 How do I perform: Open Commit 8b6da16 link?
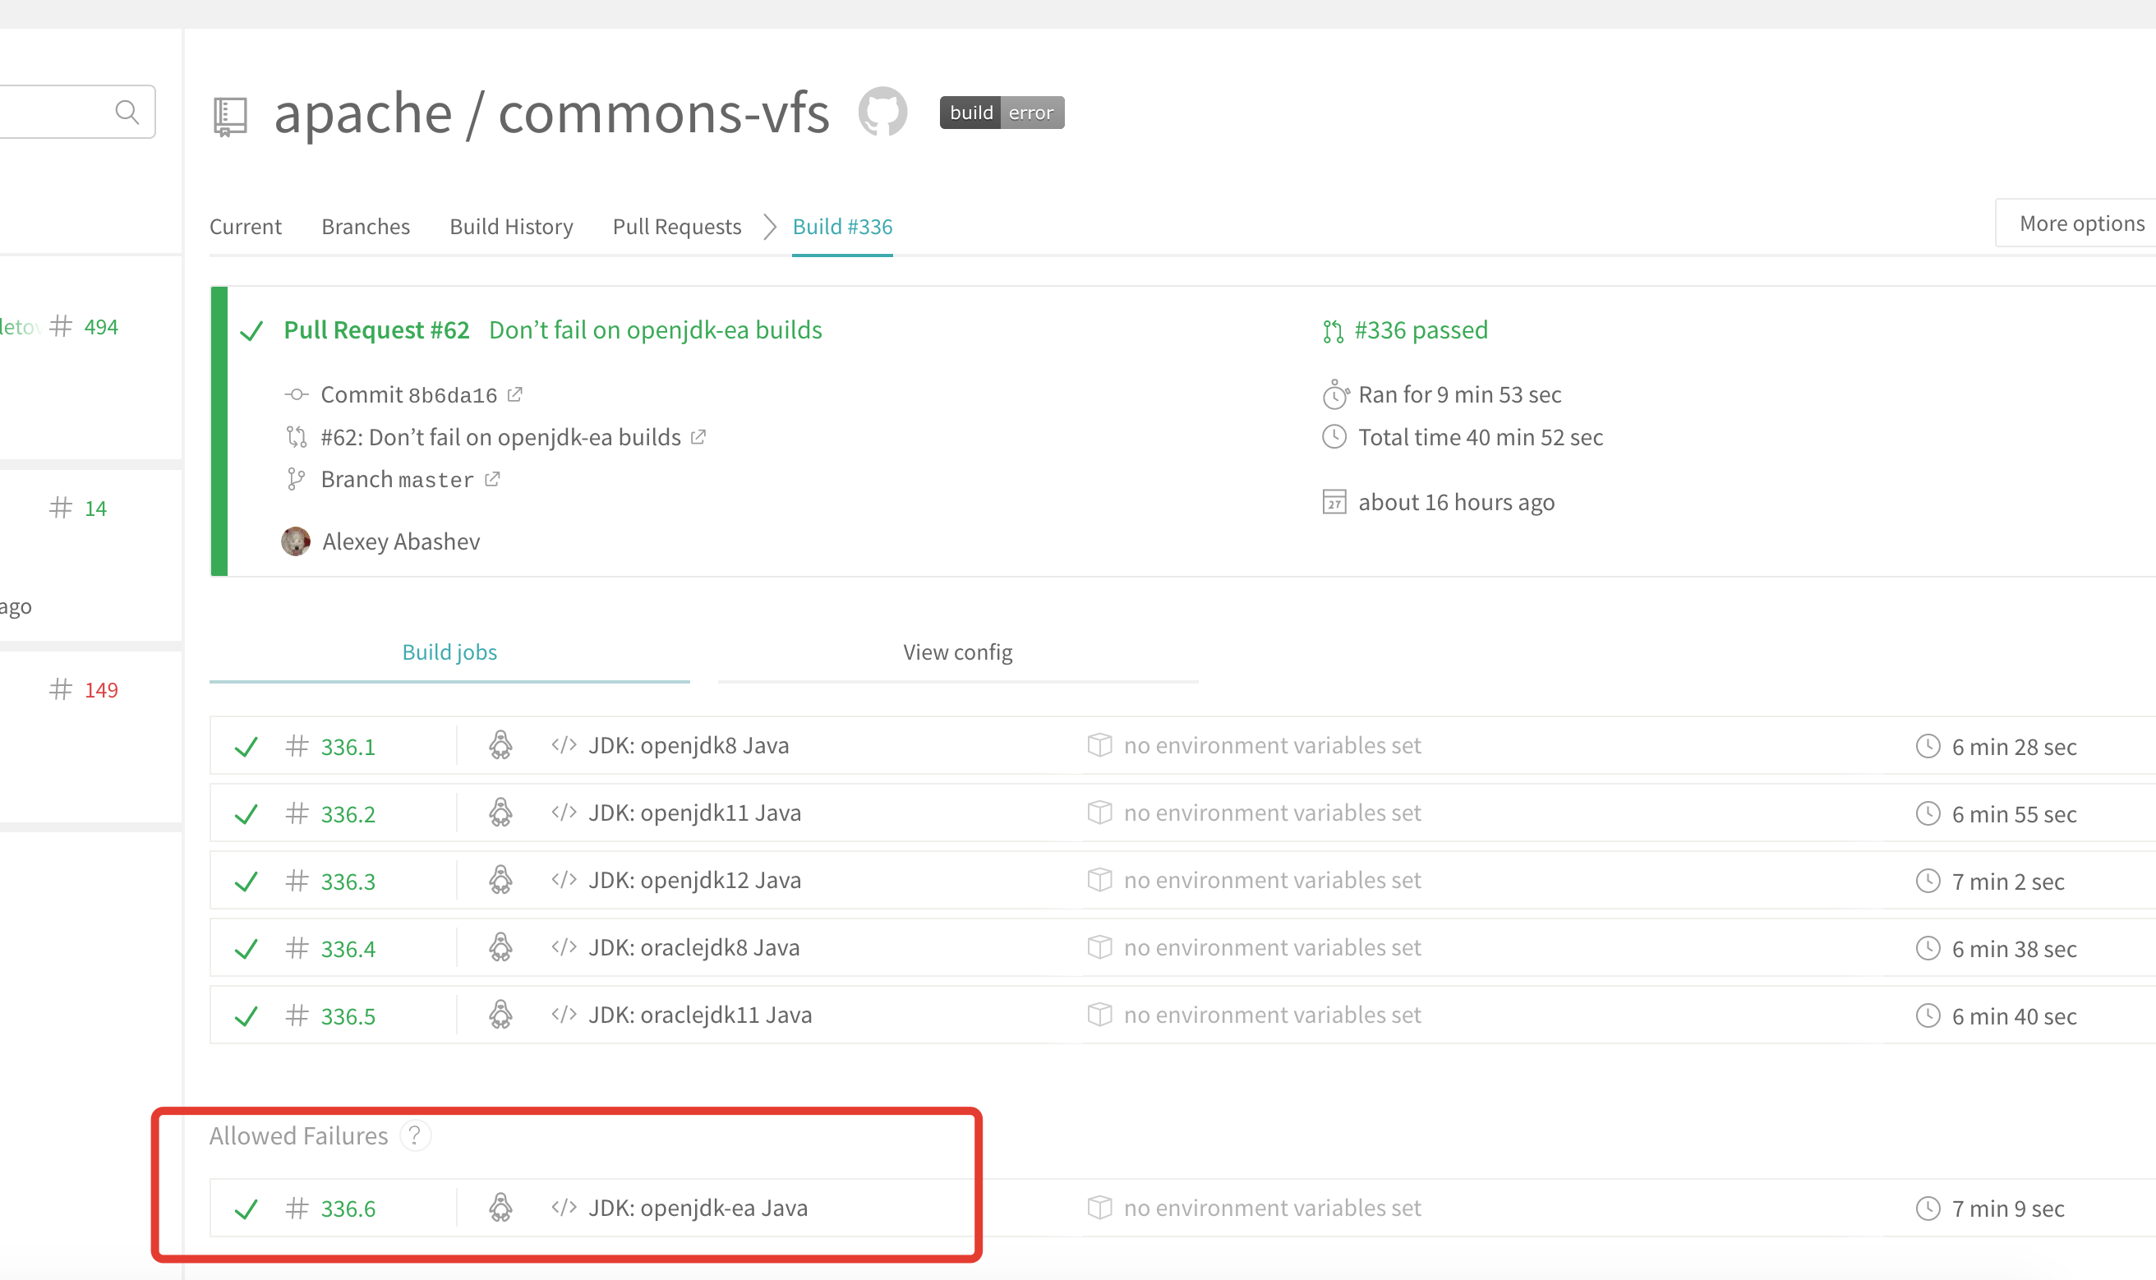pos(409,394)
